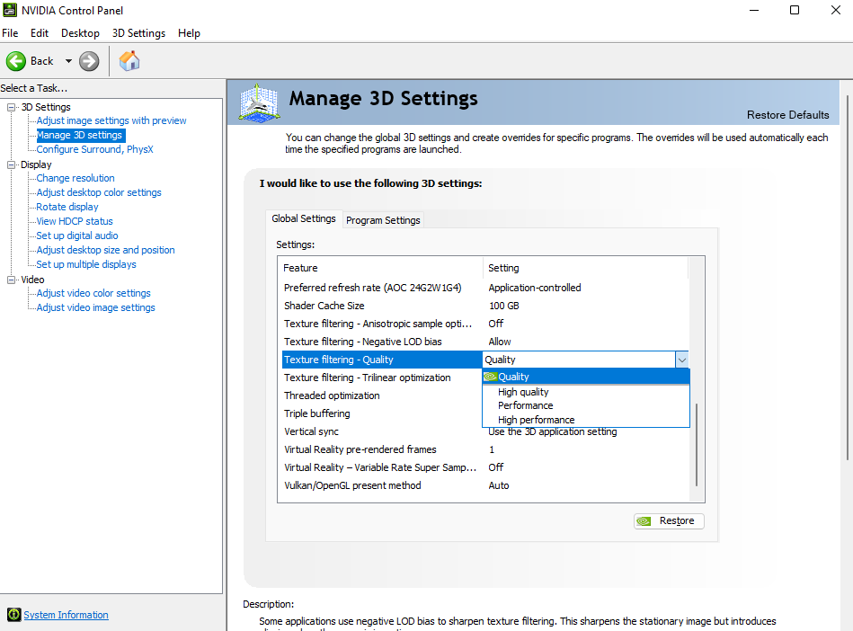853x631 pixels.
Task: Minimize the NVIDIA Control Panel window
Action: 753,10
